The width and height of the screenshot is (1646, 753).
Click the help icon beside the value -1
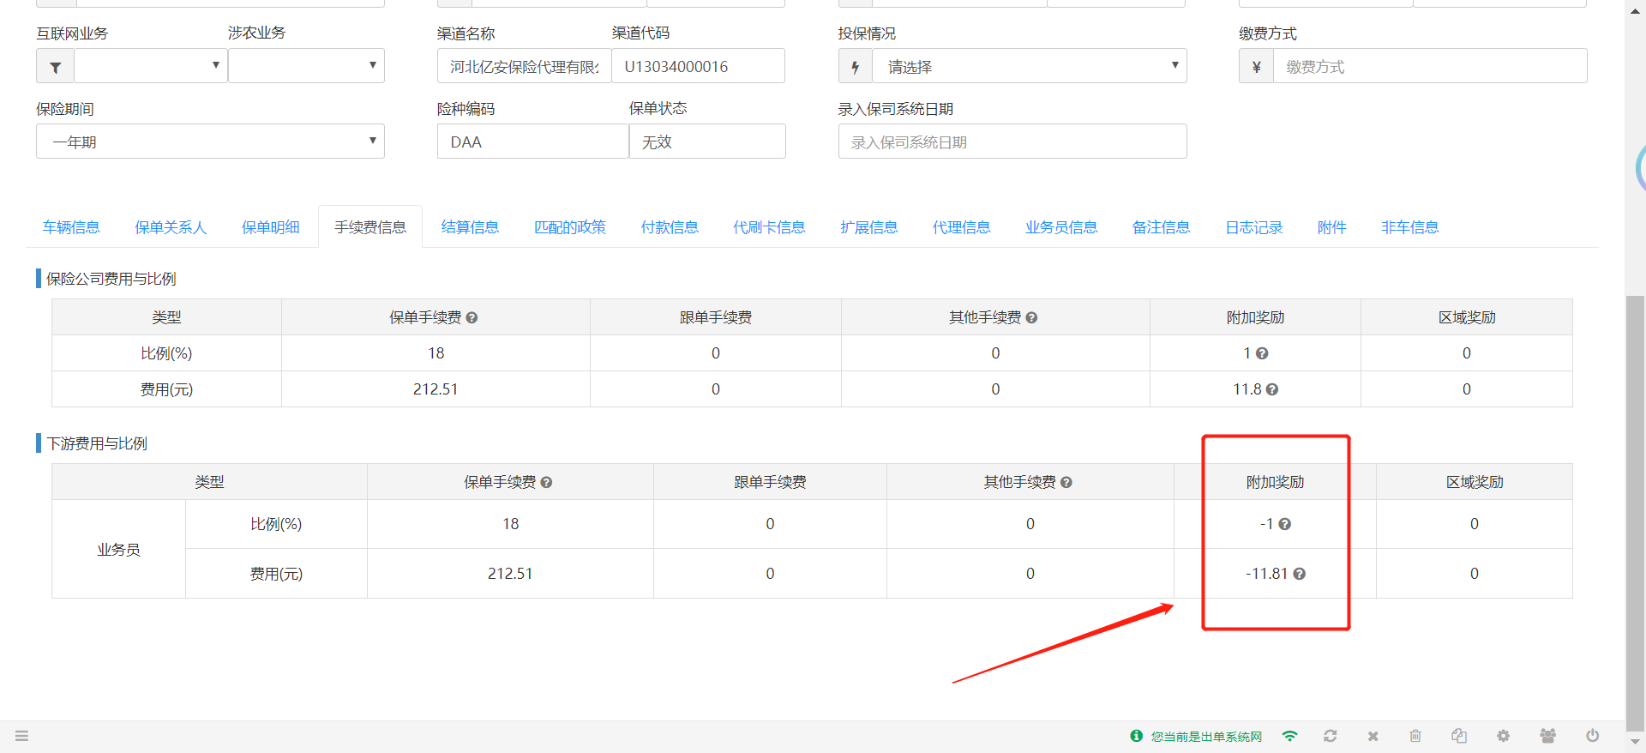click(1284, 524)
